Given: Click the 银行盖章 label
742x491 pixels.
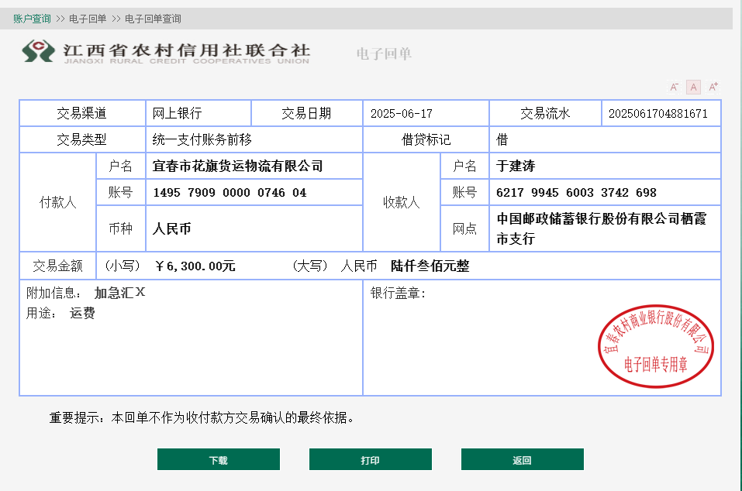Looking at the screenshot, I should [398, 293].
